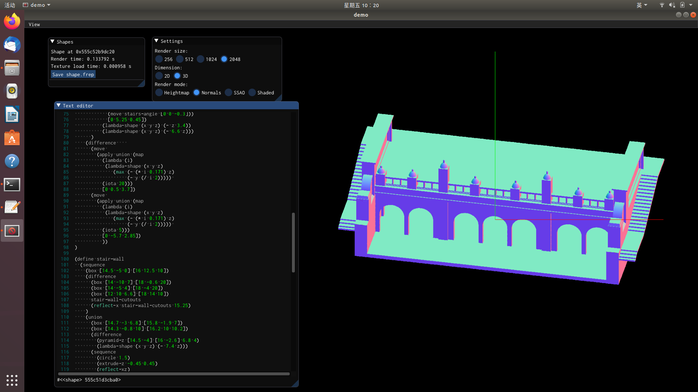Launch Thunderbird mail from dock
The image size is (698, 392).
point(12,45)
